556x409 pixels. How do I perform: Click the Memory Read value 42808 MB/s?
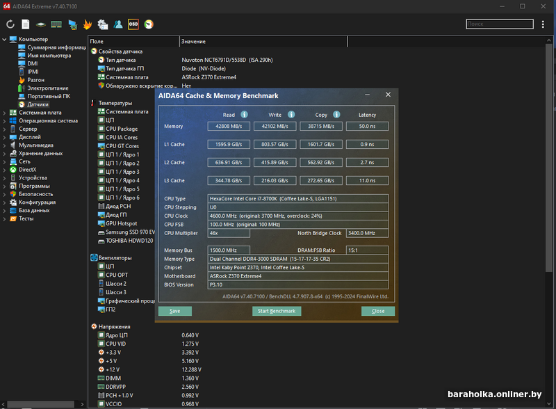(x=229, y=127)
